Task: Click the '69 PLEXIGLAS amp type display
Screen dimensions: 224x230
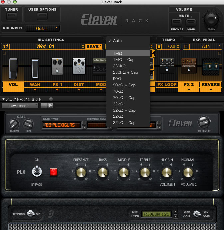Action: pos(62,125)
